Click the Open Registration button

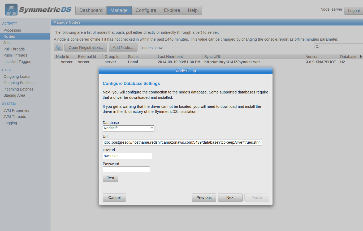click(x=86, y=48)
